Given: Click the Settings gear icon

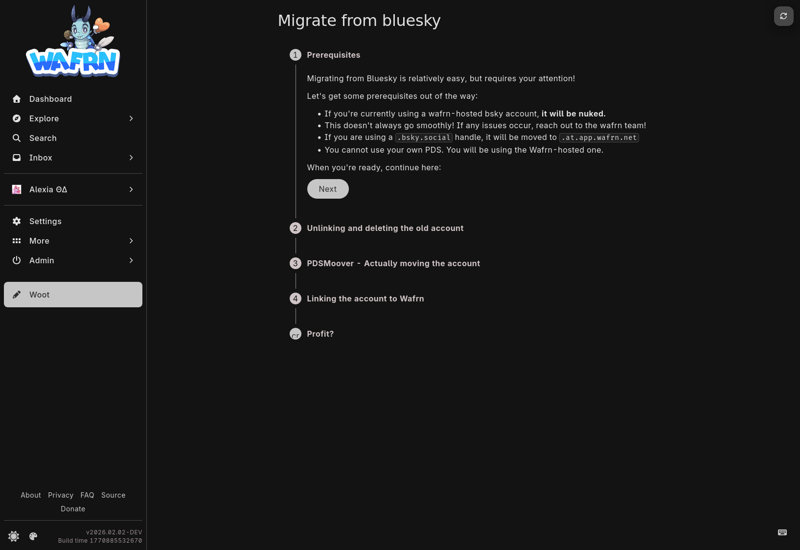Looking at the screenshot, I should [x=17, y=221].
